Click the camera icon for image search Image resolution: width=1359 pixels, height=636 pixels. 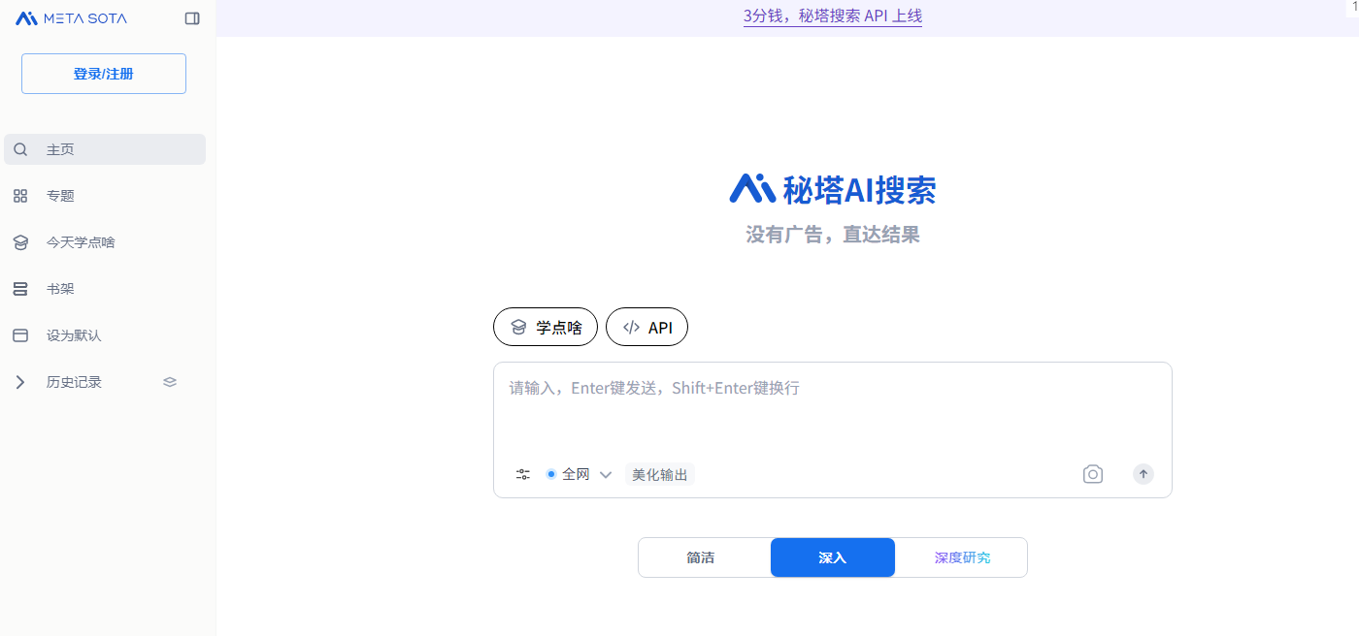point(1092,474)
